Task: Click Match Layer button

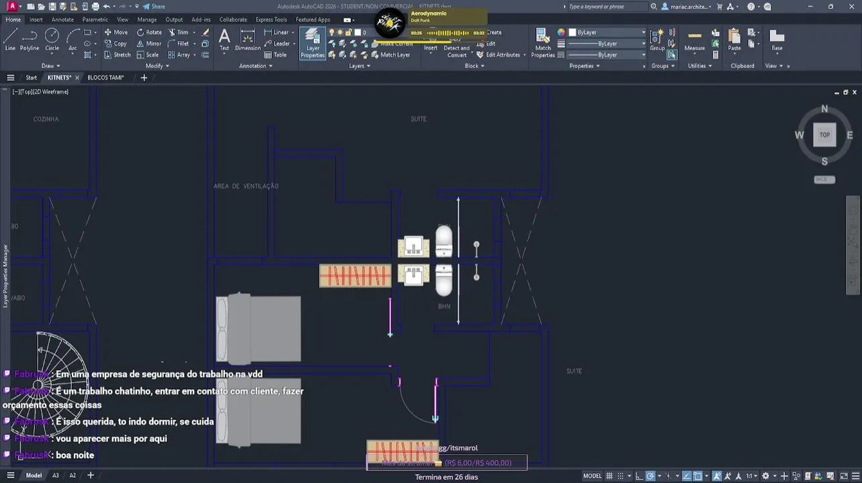Action: click(390, 55)
